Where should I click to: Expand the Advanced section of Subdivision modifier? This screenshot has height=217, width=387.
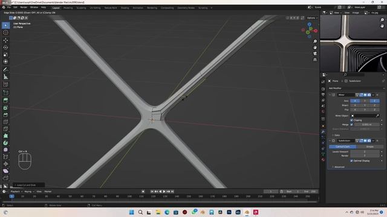tap(338, 167)
